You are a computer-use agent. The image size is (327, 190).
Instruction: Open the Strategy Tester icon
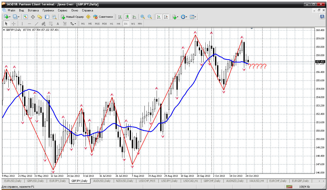54,17
